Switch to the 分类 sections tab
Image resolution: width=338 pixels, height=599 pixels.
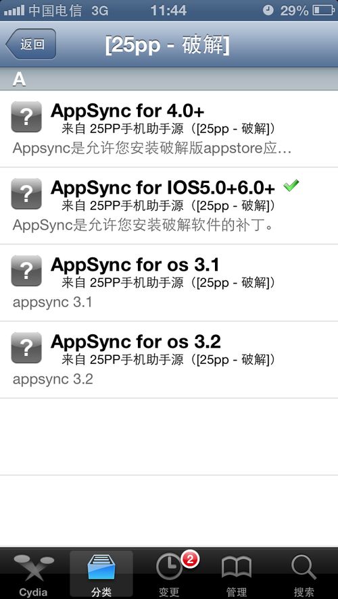tap(101, 574)
